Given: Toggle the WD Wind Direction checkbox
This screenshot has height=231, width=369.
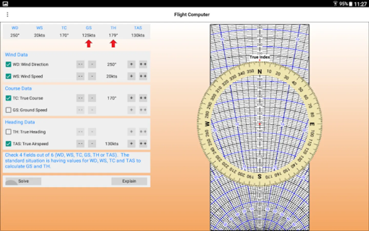Looking at the screenshot, I should (8, 64).
